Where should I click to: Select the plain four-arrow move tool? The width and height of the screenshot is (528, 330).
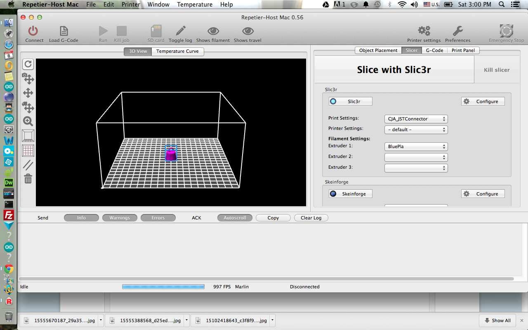(x=28, y=93)
